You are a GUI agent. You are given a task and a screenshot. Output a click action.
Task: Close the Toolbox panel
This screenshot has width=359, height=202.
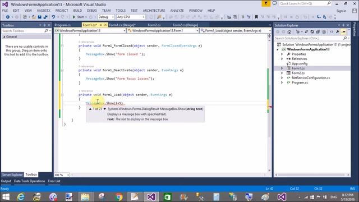coord(49,25)
